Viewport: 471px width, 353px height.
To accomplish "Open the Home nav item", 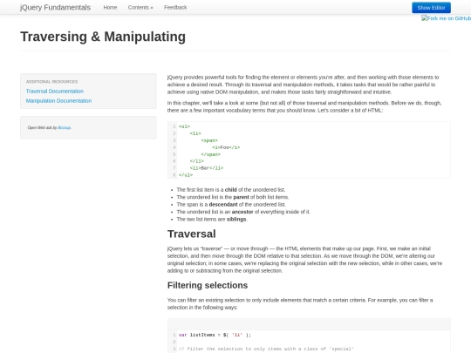I will 110,8.
